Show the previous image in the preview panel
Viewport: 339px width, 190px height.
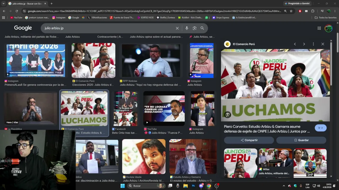coord(295,44)
